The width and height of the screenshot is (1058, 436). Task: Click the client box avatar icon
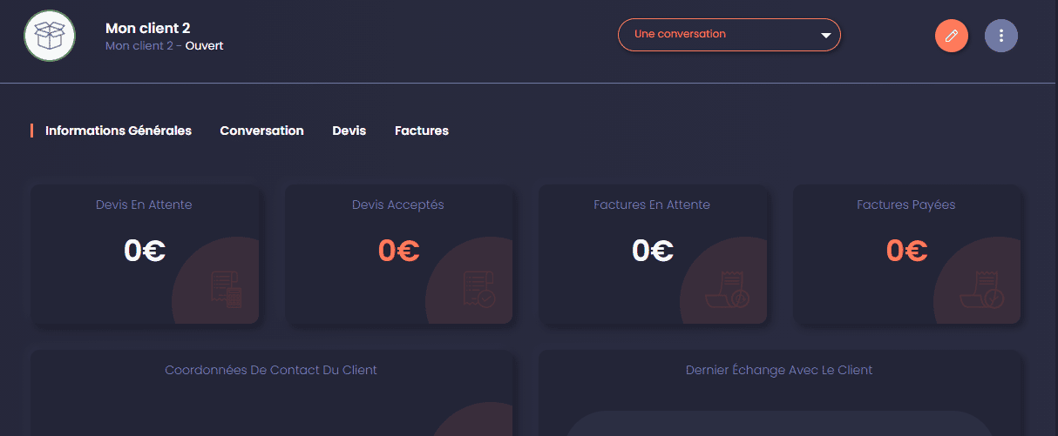point(50,36)
